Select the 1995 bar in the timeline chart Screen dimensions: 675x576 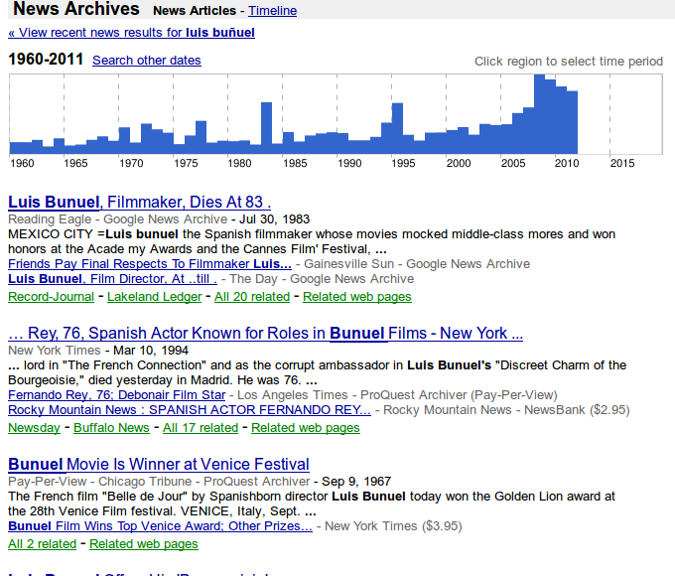397,128
